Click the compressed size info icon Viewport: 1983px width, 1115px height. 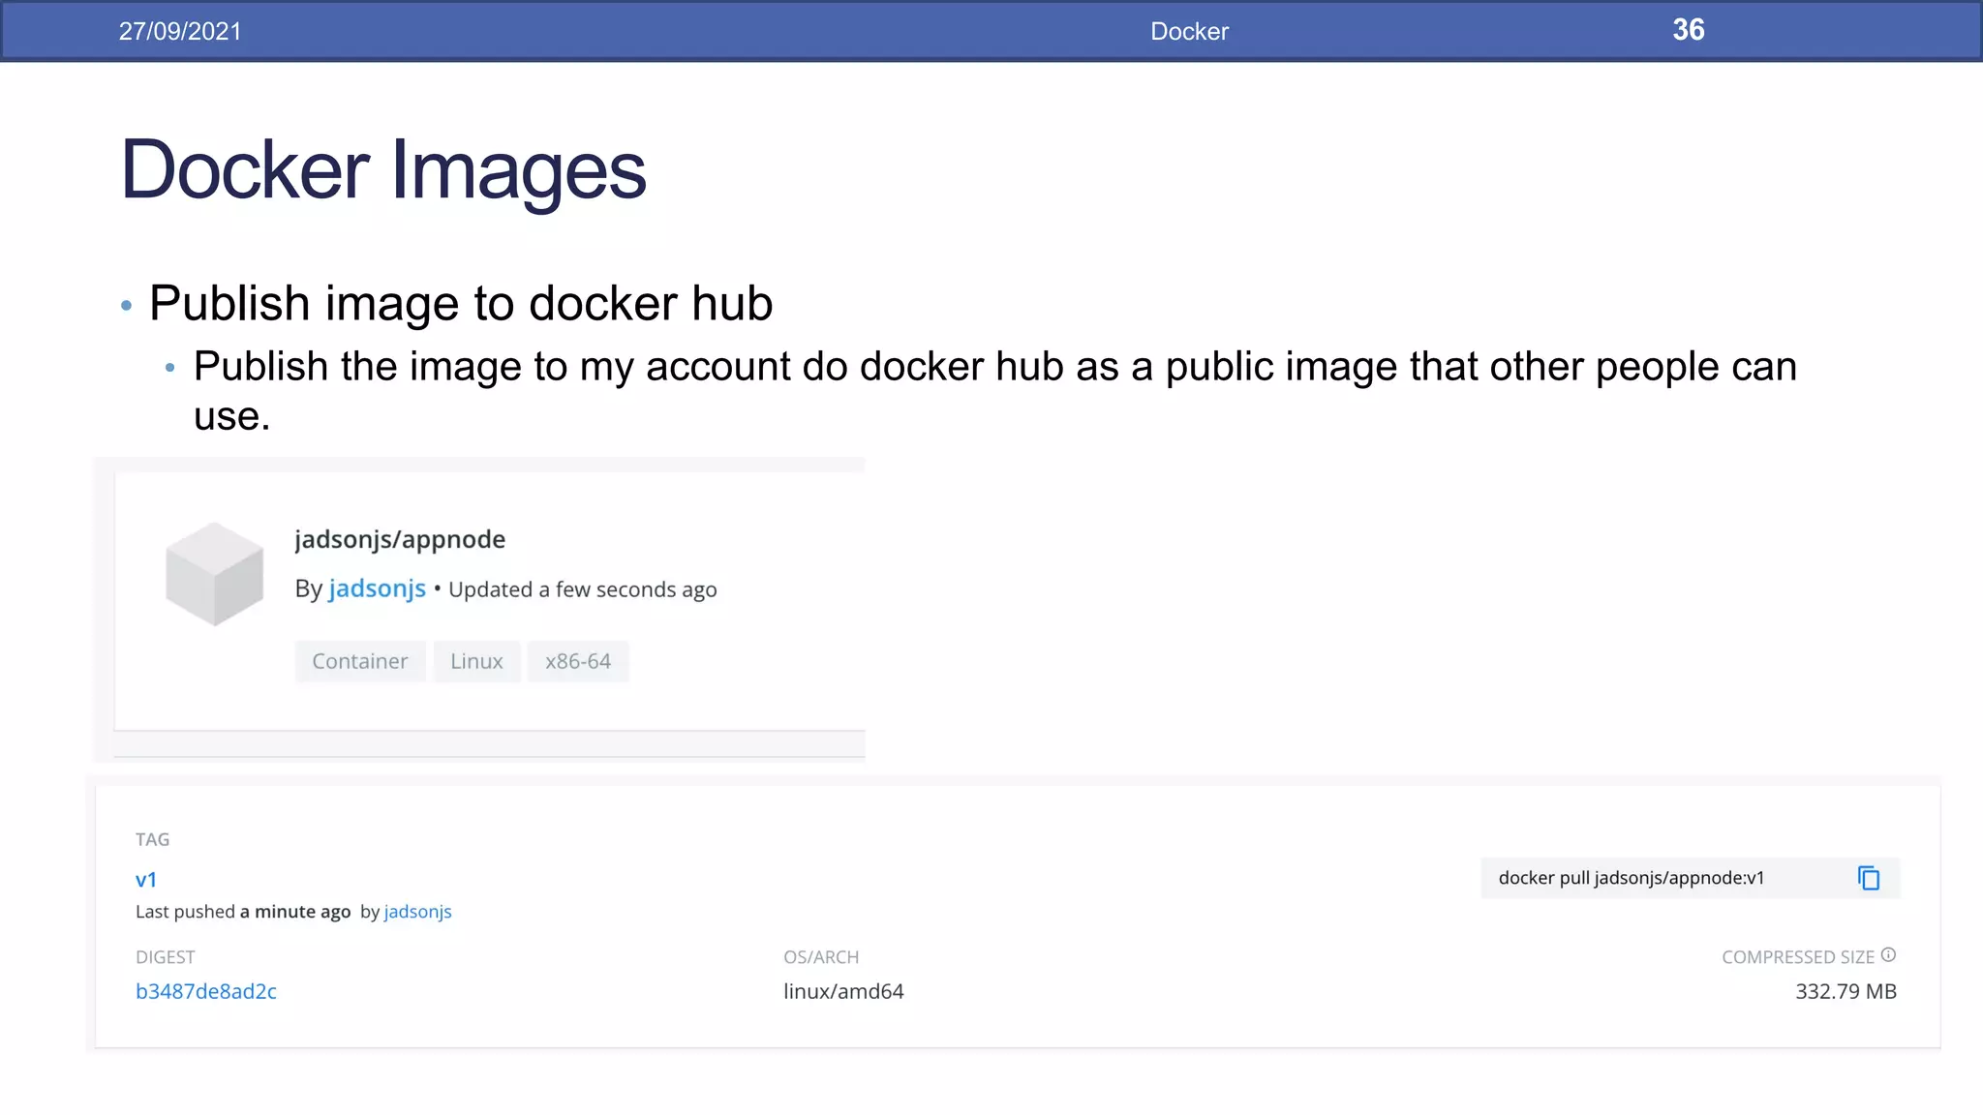pyautogui.click(x=1888, y=955)
